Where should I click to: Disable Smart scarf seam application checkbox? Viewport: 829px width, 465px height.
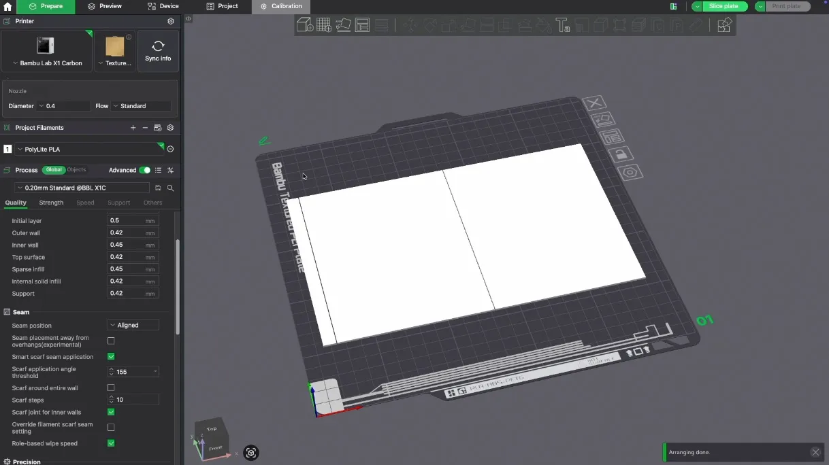pyautogui.click(x=111, y=356)
